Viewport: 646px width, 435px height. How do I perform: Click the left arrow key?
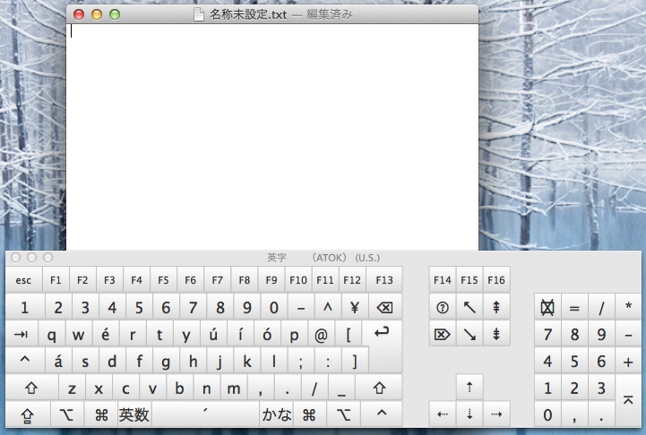[x=442, y=414]
